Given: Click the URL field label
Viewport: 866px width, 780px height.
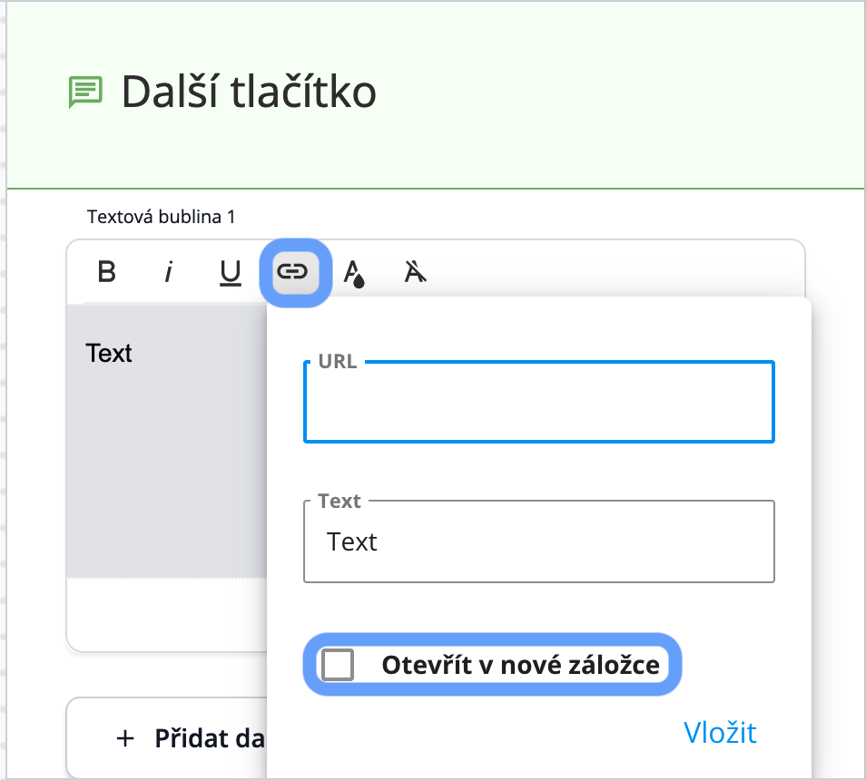Looking at the screenshot, I should pos(338,361).
